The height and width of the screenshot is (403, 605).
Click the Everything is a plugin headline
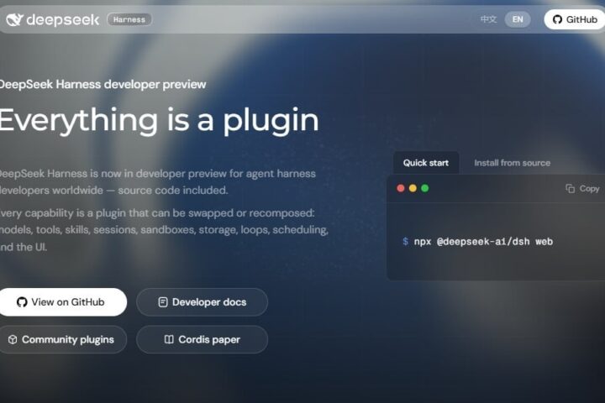coord(159,121)
